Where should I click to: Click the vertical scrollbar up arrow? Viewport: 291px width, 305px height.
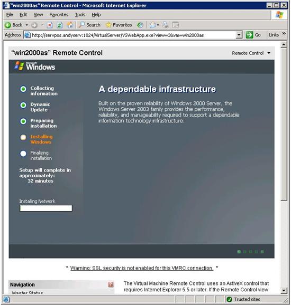point(284,45)
